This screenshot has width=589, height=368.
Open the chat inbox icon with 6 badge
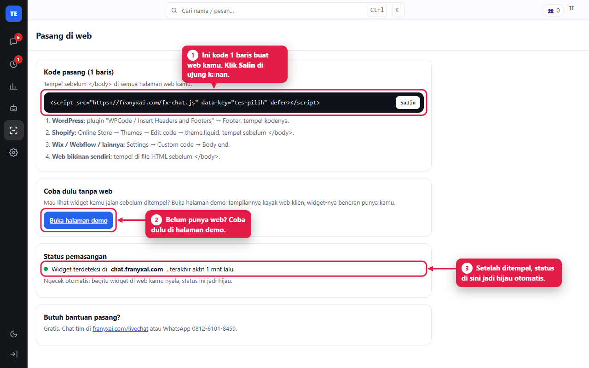[14, 41]
